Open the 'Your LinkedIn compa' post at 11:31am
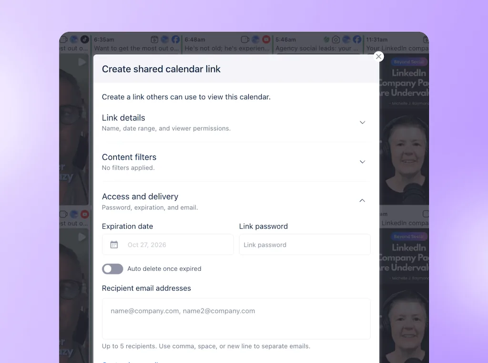Viewport: 488px width, 363px height. [397, 48]
